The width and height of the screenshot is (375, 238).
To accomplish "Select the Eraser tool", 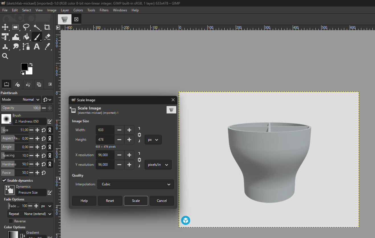I will (x=47, y=37).
